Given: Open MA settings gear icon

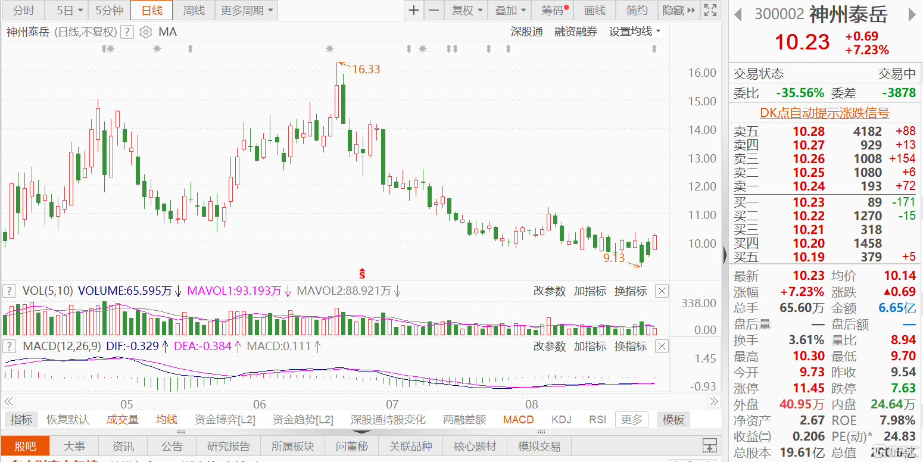Looking at the screenshot, I should 145,32.
